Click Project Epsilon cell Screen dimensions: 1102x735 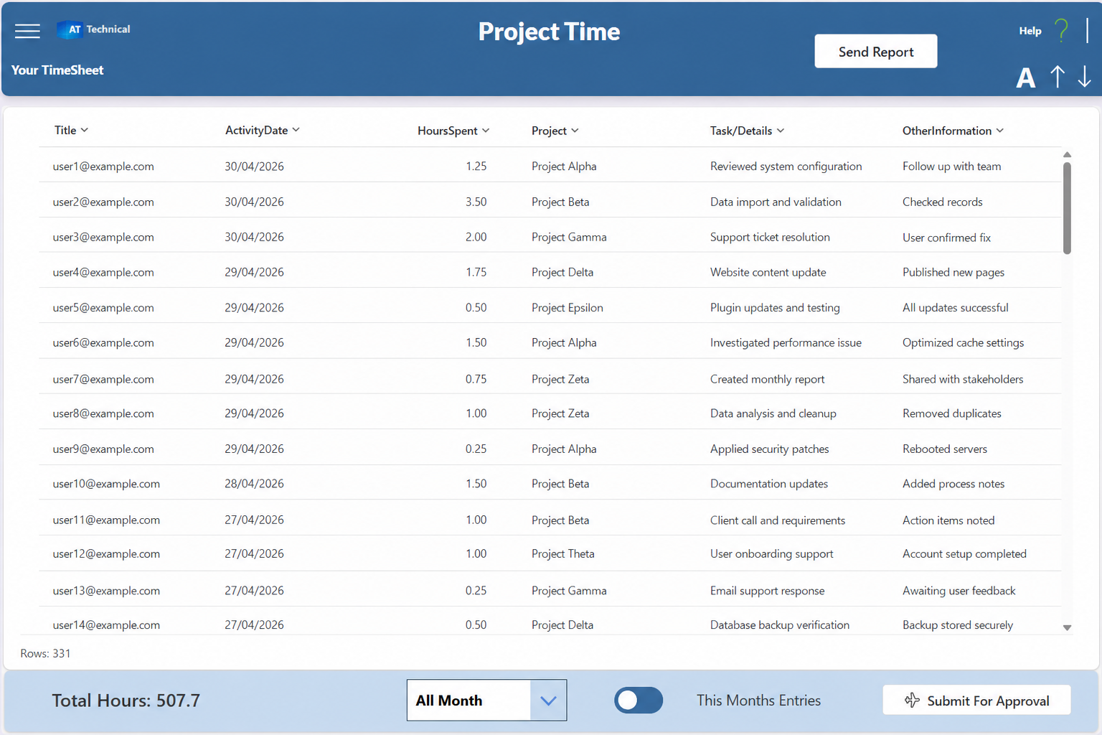(x=568, y=307)
